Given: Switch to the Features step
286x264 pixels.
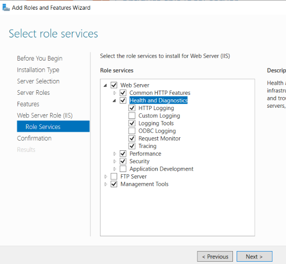Looking at the screenshot, I should coord(28,104).
